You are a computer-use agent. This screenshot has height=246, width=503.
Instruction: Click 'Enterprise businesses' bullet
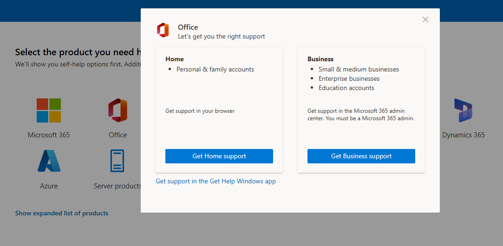tap(349, 78)
